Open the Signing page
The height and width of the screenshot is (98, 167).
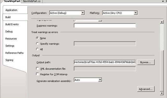tap(9, 60)
